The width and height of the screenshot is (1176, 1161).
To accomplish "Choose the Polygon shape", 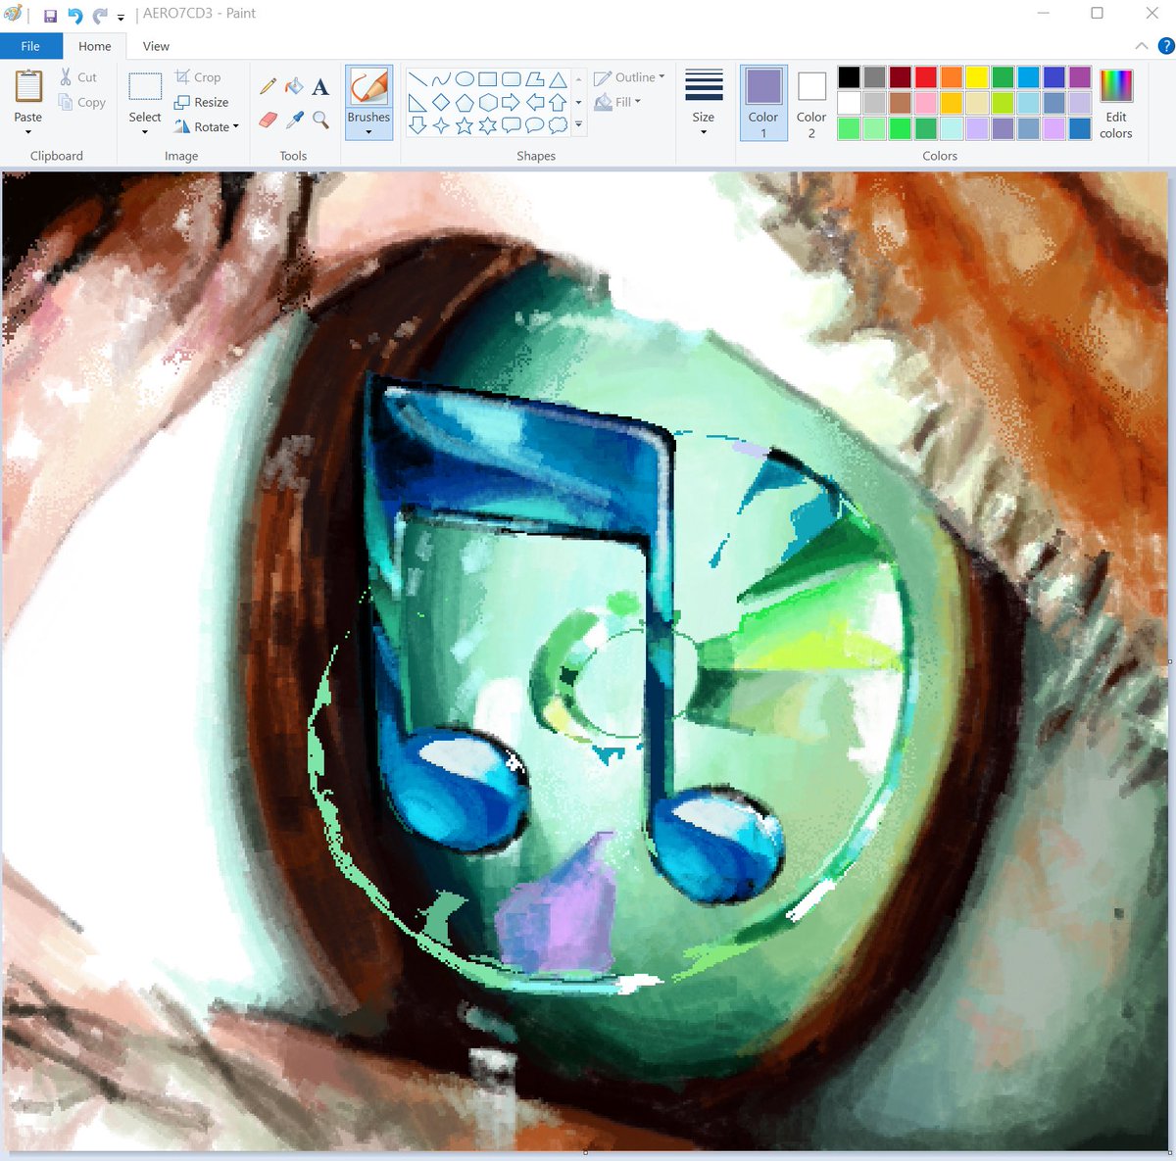I will click(534, 79).
